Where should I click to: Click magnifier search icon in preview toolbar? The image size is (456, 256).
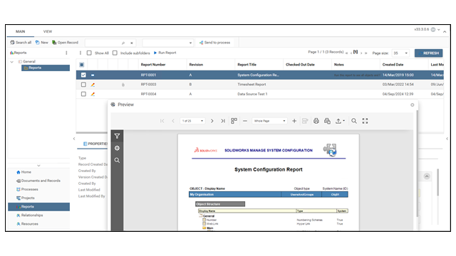point(354,121)
